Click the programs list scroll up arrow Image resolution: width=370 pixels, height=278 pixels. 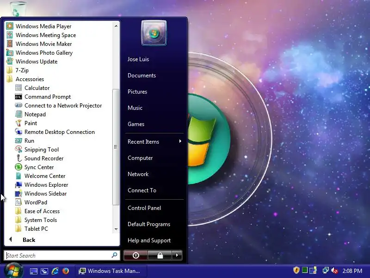(116, 26)
